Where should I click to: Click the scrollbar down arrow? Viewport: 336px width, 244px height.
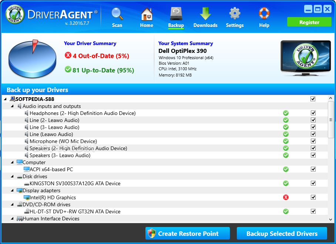pos(331,219)
